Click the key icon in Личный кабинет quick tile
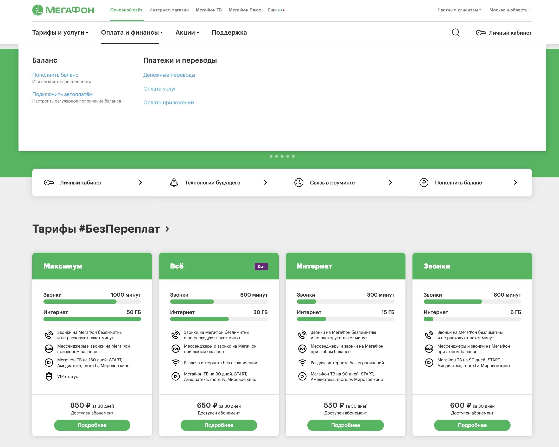Viewport: 559px width, 447px height. coord(49,182)
